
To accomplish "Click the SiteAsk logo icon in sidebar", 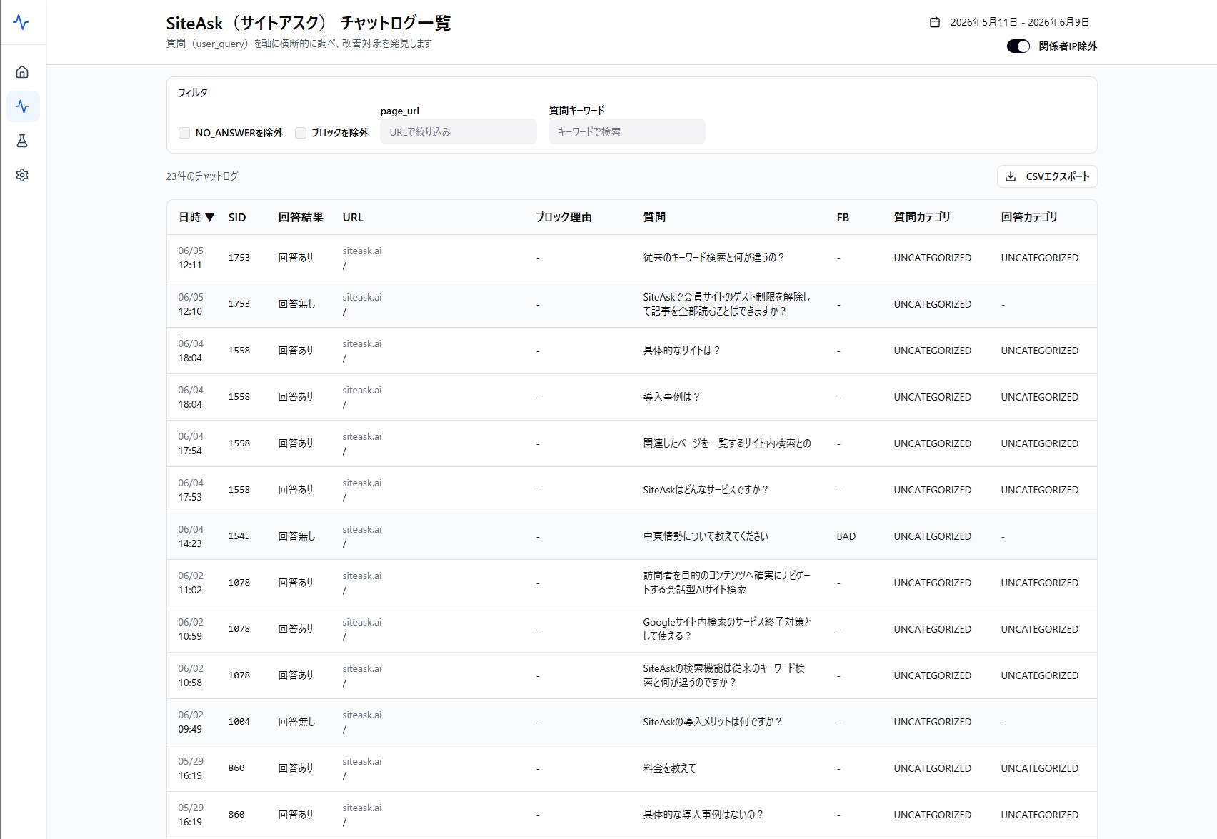I will 21,22.
